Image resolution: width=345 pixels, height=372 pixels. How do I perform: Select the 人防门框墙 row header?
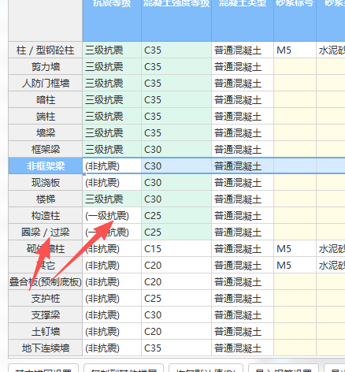[46, 83]
